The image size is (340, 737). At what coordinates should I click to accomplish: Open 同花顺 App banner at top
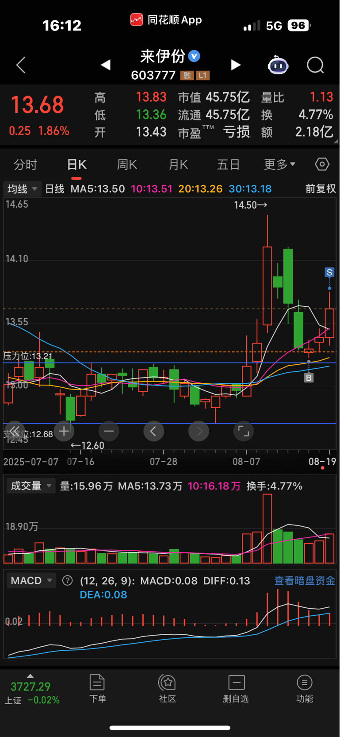[x=166, y=20]
